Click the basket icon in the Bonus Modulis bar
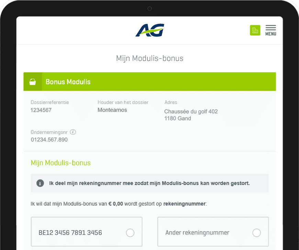299x250 pixels. pyautogui.click(x=33, y=82)
